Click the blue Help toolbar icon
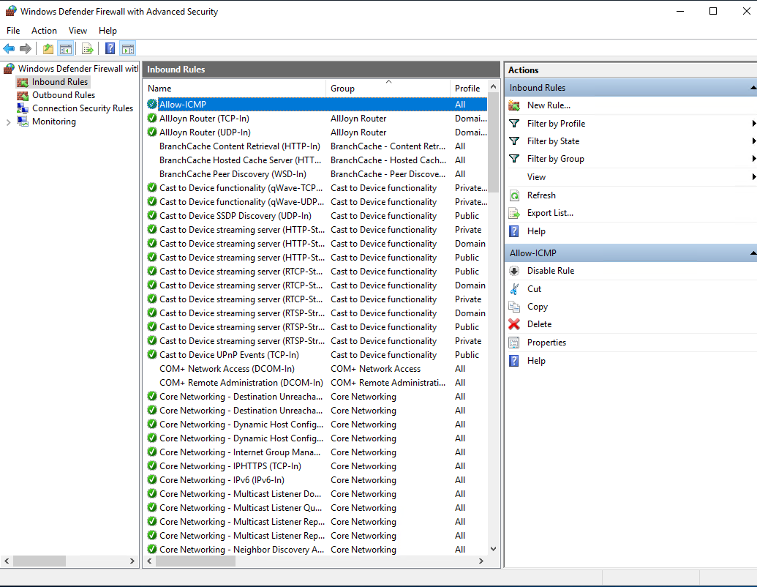Viewport: 757px width, 587px height. pos(110,49)
